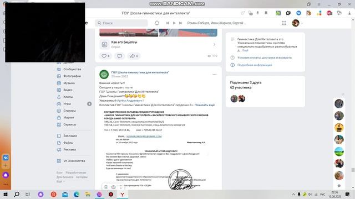Open the Как его Бицепсы poll
This screenshot has width=355, height=199.
point(158,44)
